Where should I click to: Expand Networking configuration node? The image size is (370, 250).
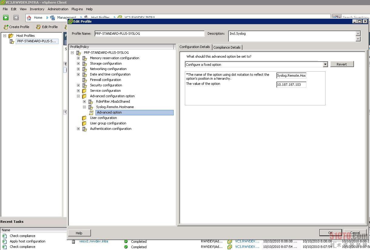coord(78,69)
